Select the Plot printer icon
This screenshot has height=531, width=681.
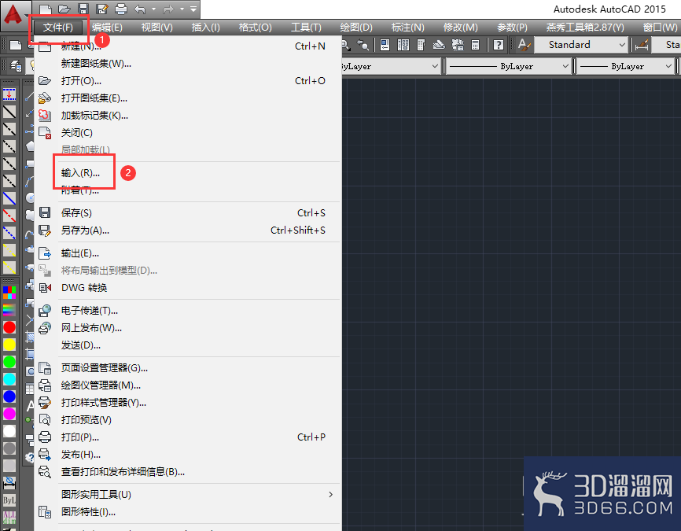(120, 9)
